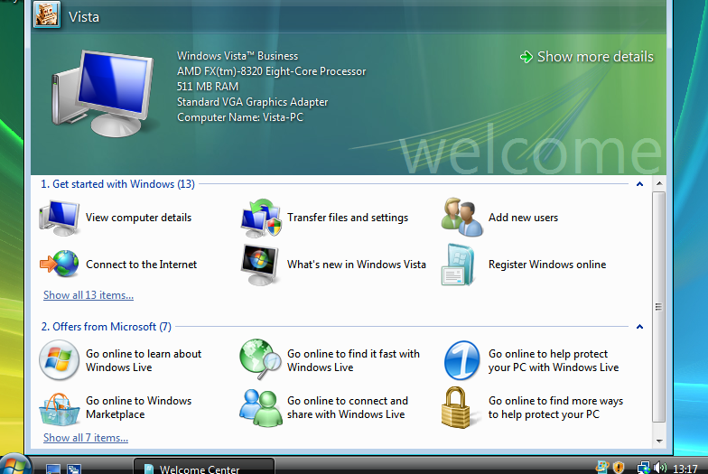Select learn about Windows Live logo icon
The image size is (708, 474).
60,360
